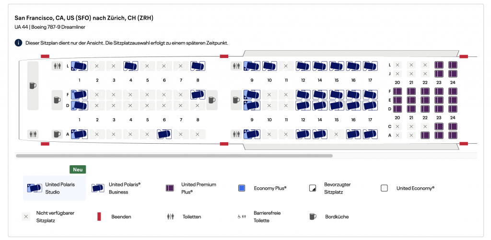Viewport: 491px width, 240px height.
Task: Click unavailable seat 2L
Action: click(97, 66)
